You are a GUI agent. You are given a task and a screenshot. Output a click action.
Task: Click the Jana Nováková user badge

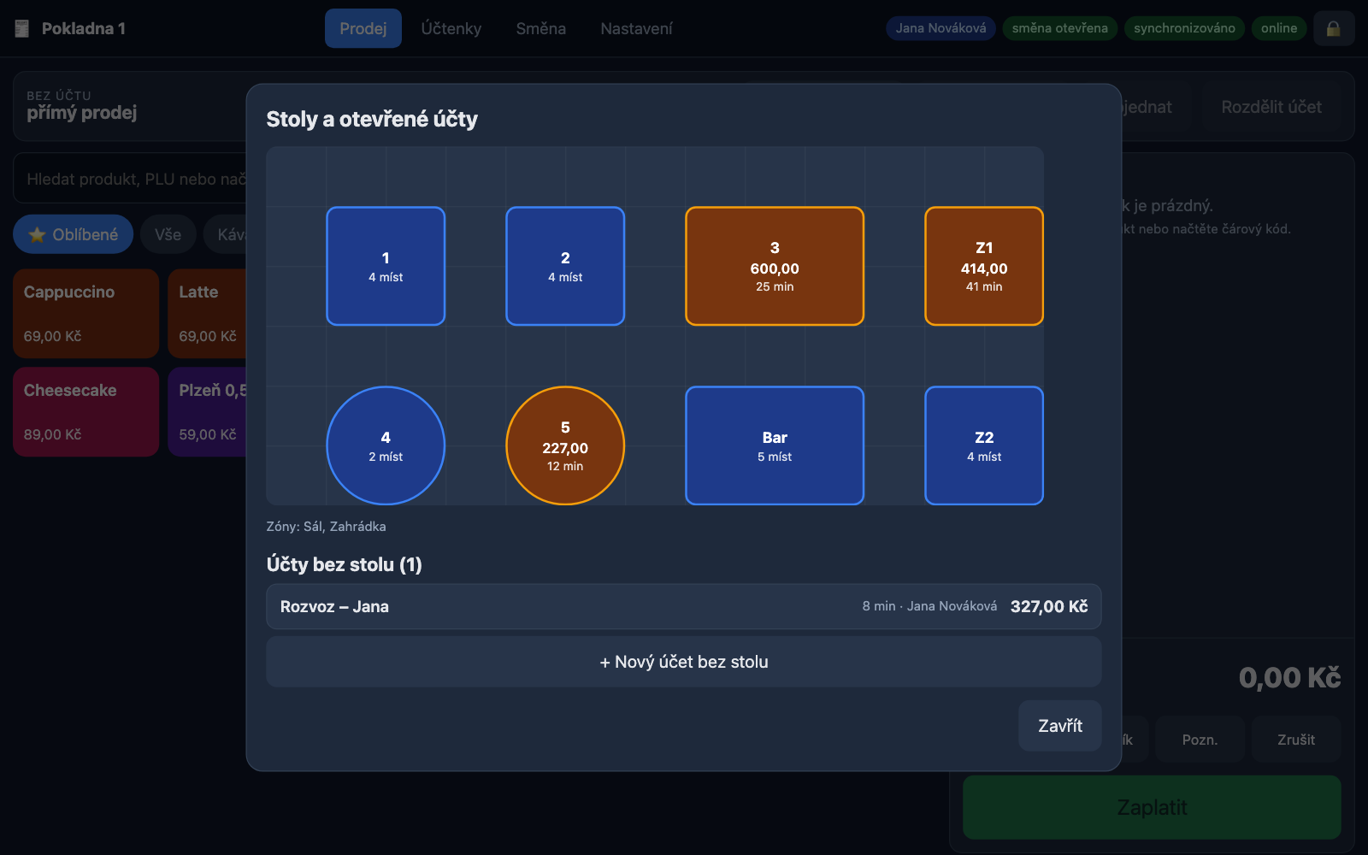[940, 28]
